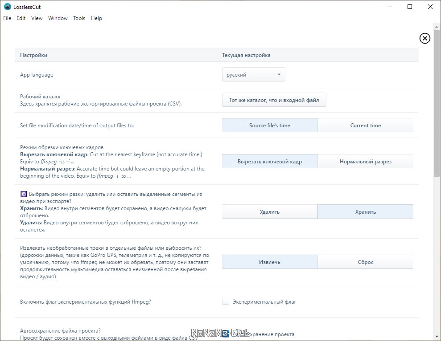Choose the 'Нормальный разрез' cut mode

pyautogui.click(x=365, y=161)
